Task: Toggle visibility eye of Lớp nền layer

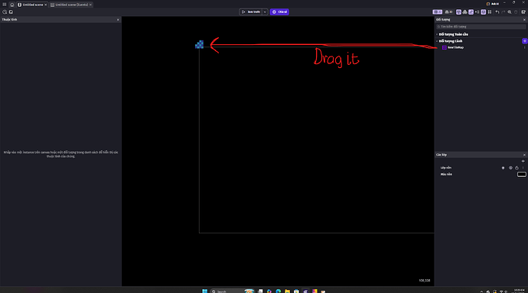Action: 510,168
